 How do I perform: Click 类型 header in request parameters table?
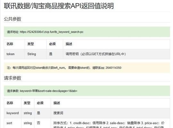click(27, 103)
